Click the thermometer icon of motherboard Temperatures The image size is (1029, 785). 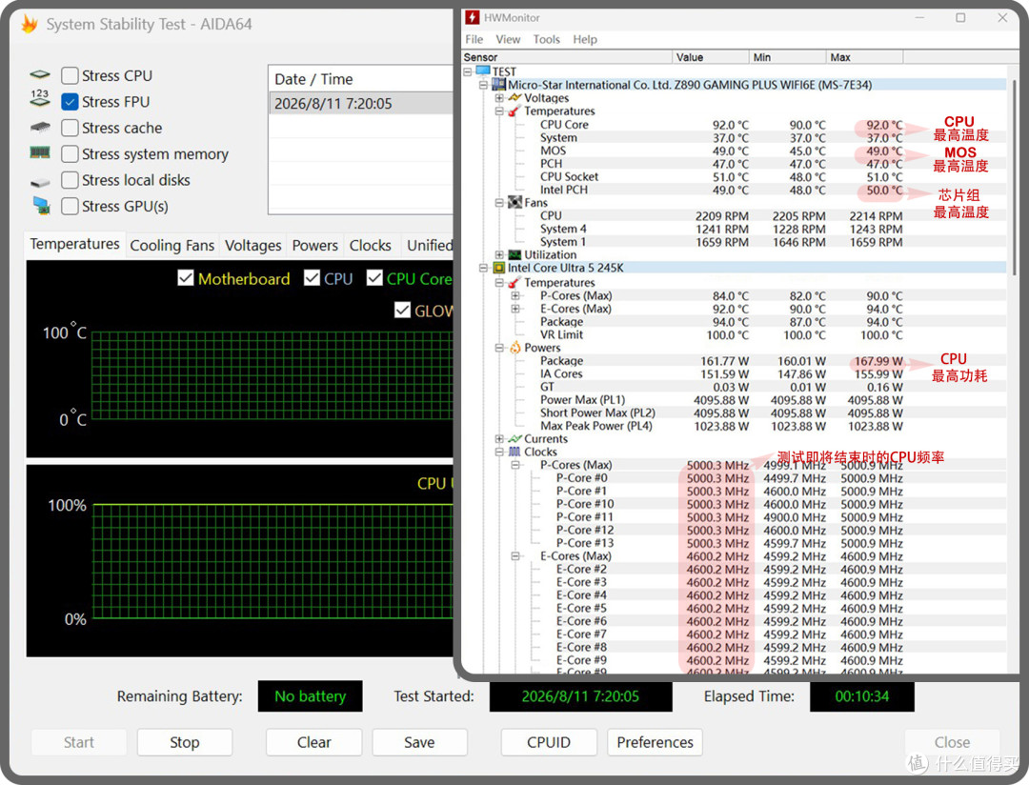click(515, 111)
